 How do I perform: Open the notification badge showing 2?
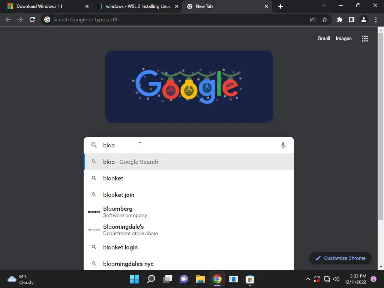click(373, 279)
